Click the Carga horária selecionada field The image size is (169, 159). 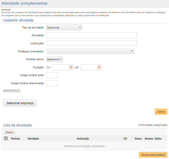click(52, 83)
